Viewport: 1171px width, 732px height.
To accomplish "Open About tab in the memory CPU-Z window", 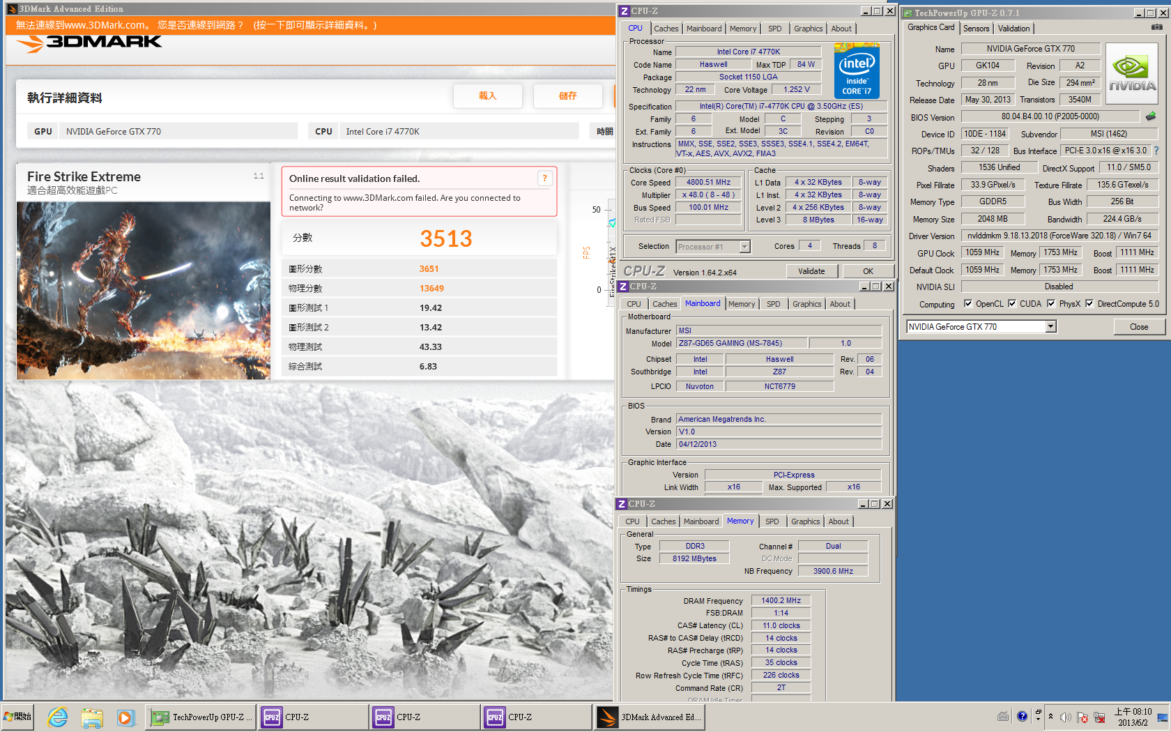I will point(839,521).
